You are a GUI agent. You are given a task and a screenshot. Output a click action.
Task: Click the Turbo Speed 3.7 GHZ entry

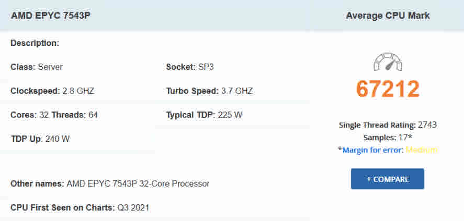coord(209,91)
